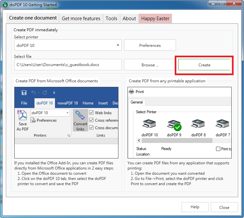The image size is (244, 218).
Task: Click the Preferences button
Action: click(150, 45)
